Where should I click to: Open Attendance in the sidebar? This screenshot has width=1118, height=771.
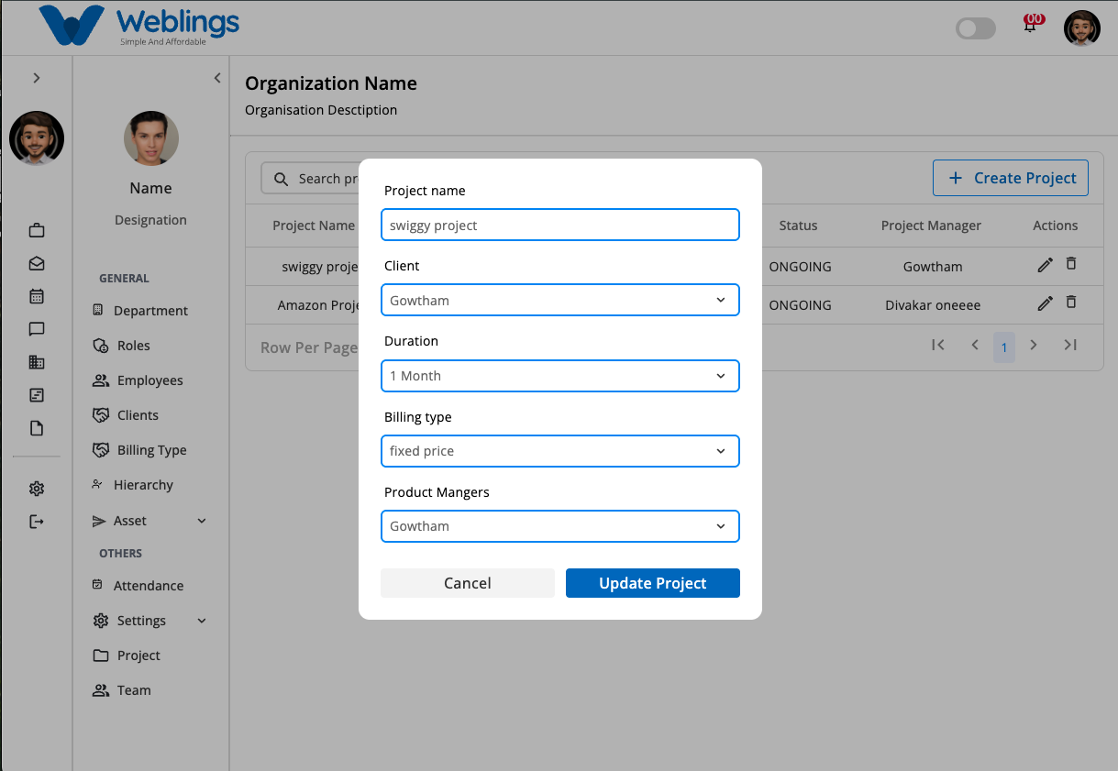point(138,586)
